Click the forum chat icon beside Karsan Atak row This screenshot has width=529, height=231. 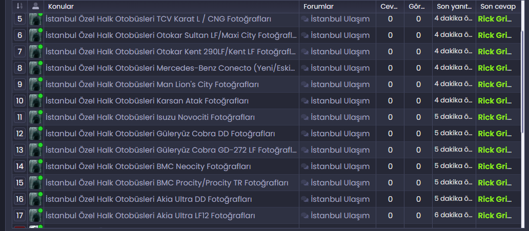point(305,101)
